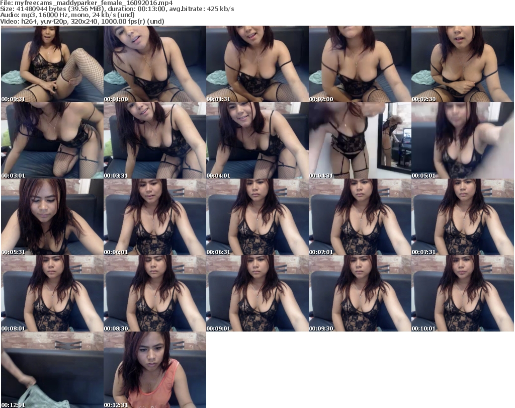Open the 00:12:31 frame with orange top
The image size is (515, 408).
155,370
